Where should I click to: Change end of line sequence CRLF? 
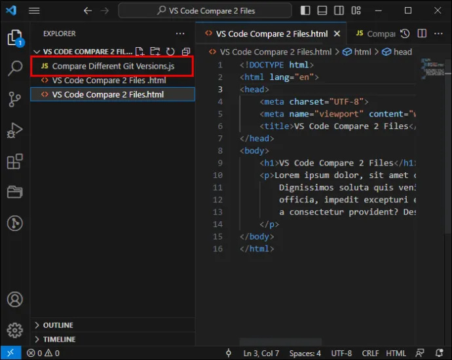pyautogui.click(x=370, y=353)
